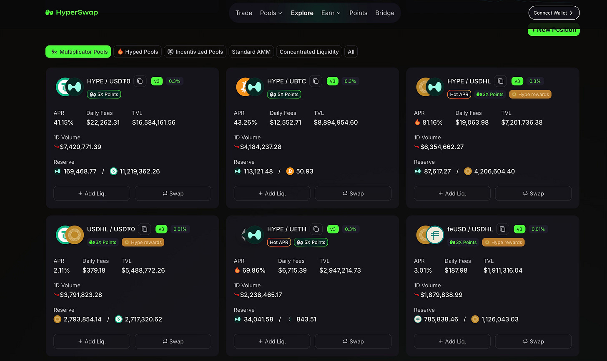This screenshot has height=361, width=607.
Task: Show All pools
Action: click(x=351, y=52)
